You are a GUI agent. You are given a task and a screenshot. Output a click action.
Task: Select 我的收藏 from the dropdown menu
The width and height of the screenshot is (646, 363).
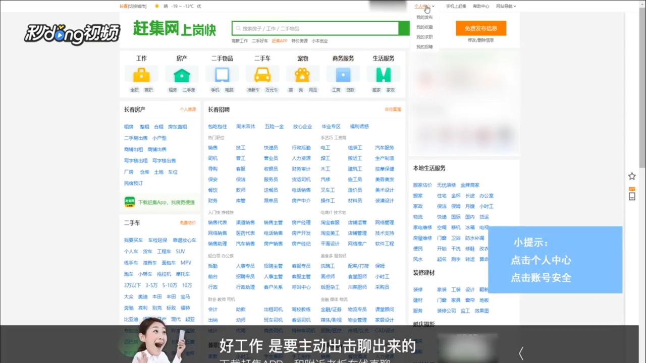coord(424,27)
